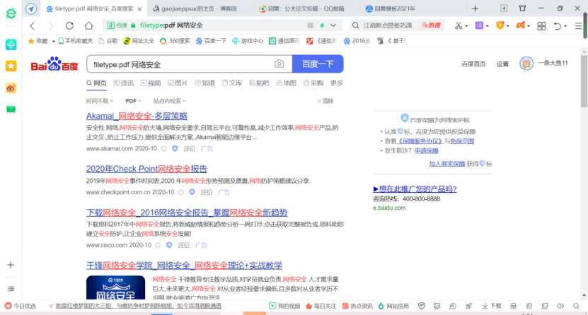Open the 2020年Check Point网络安全报告 result

click(x=146, y=169)
